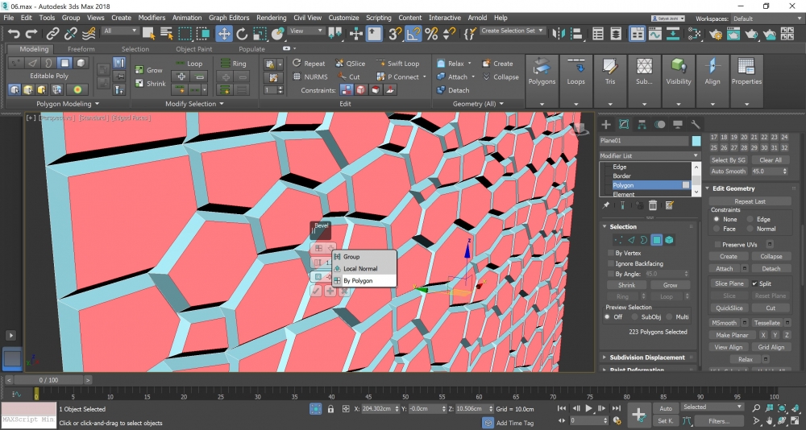Toggle the Preserve UVs checkbox
This screenshot has width=806, height=430.
[x=717, y=244]
